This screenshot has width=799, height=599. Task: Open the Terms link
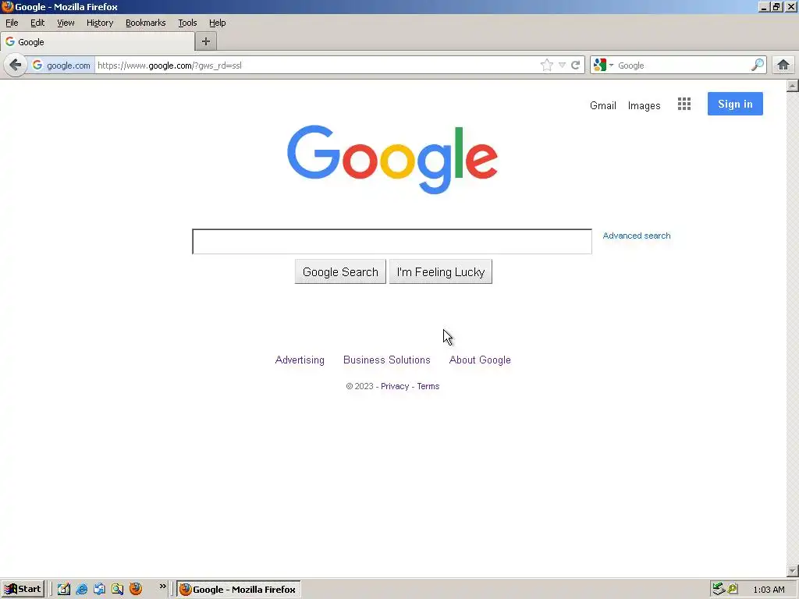coord(428,386)
